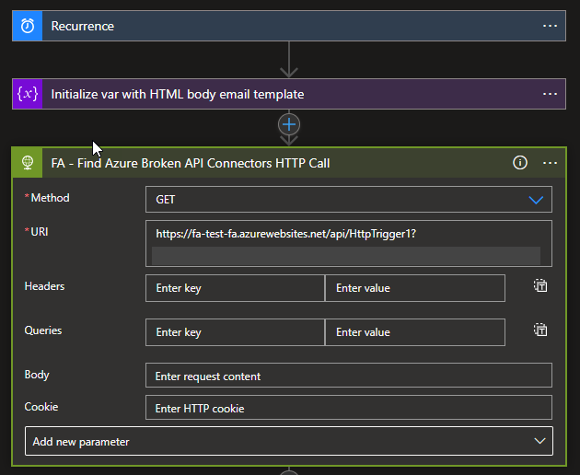
Task: Click the Cookie input field
Action: click(348, 408)
